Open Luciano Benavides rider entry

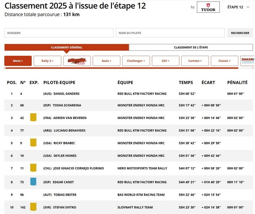[129, 131]
